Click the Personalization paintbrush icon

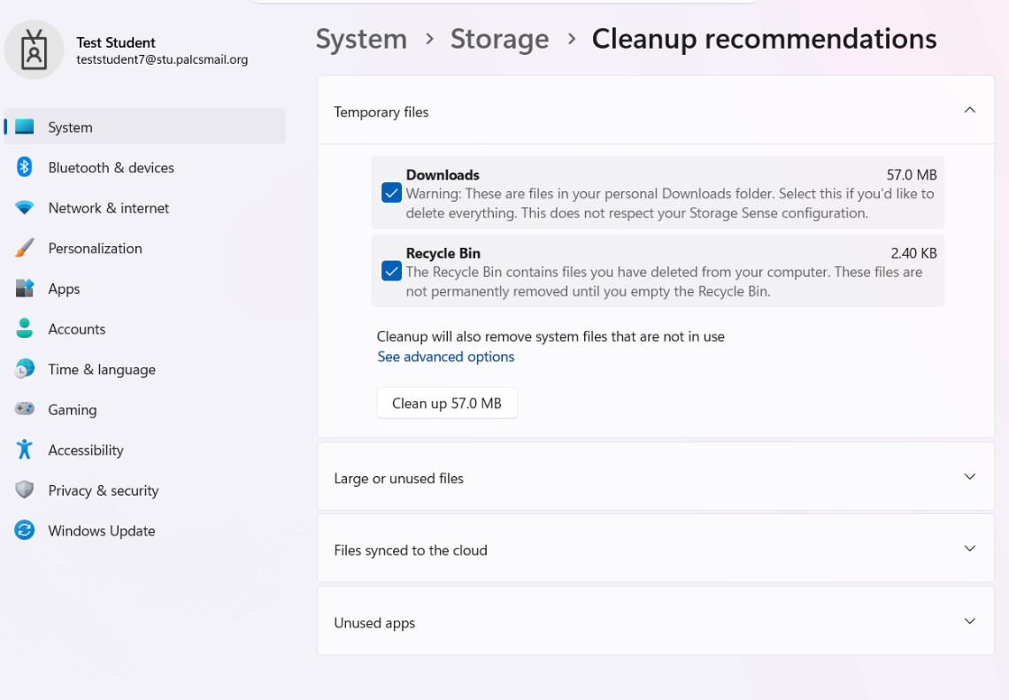(25, 249)
